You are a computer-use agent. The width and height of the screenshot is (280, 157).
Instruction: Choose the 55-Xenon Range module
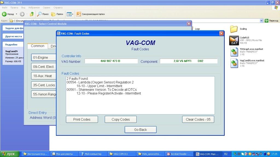click(44, 94)
